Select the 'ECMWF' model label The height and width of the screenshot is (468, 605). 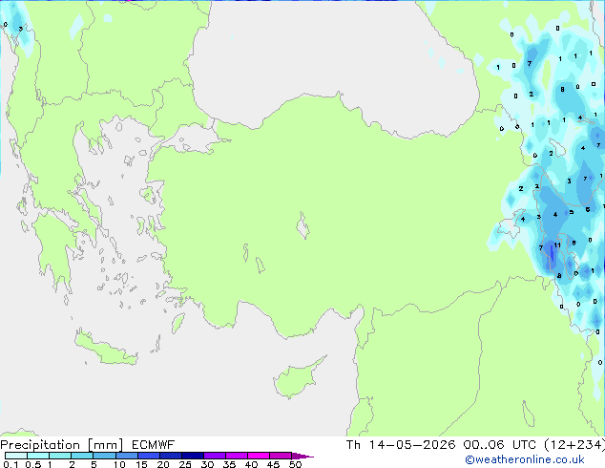[154, 445]
